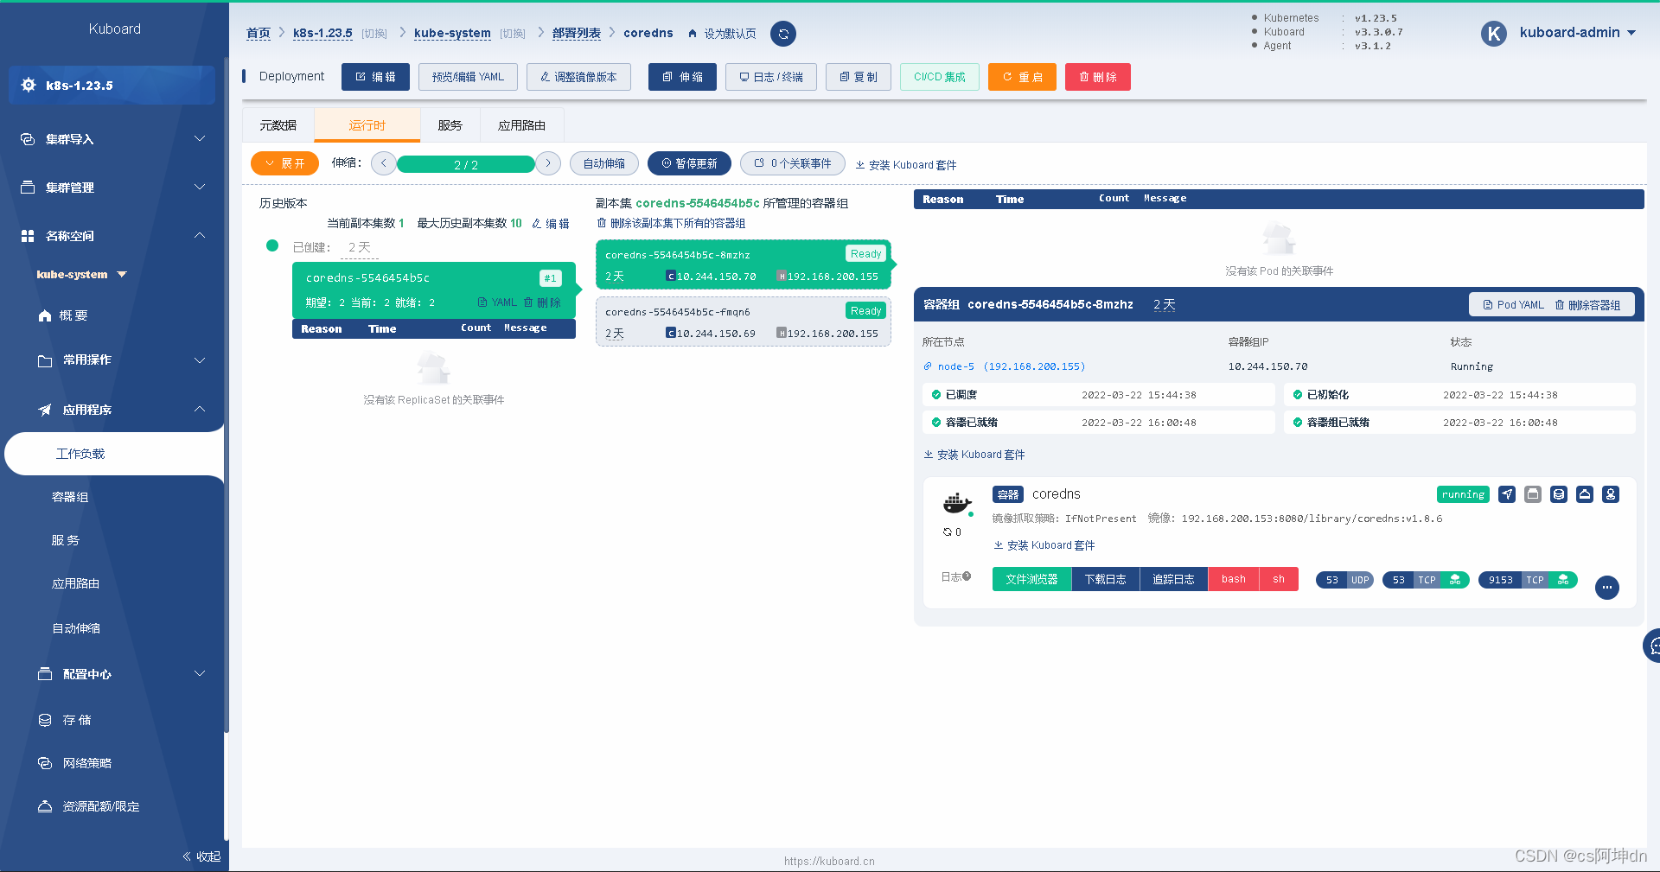This screenshot has width=1660, height=872.
Task: Select pod coredns-5546454b5c-fmqn6 card
Action: [743, 321]
